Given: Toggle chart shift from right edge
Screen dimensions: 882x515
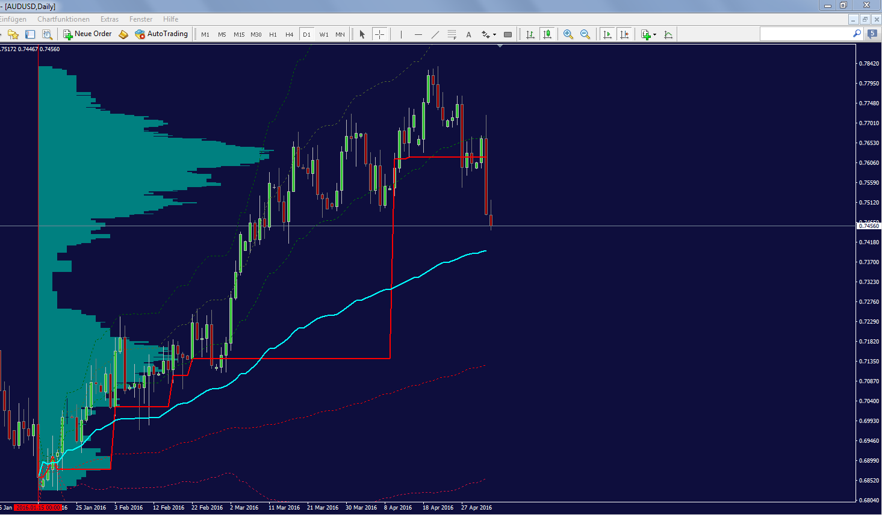Looking at the screenshot, I should (624, 34).
